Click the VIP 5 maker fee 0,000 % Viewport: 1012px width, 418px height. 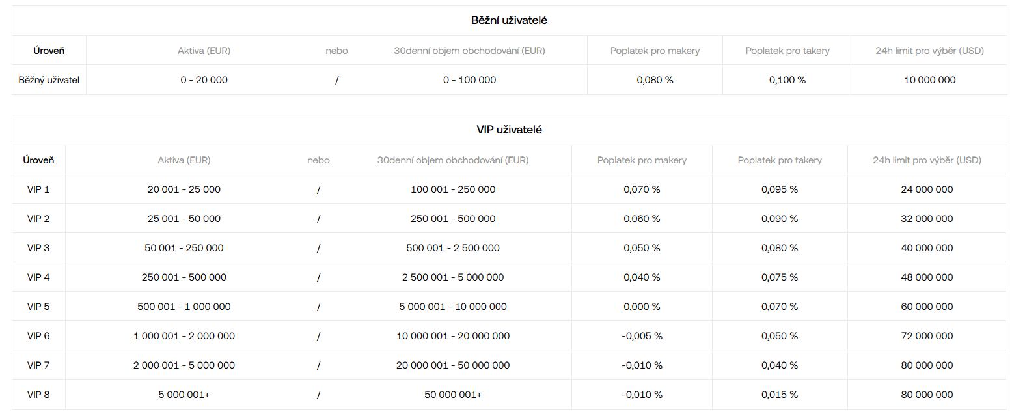642,307
